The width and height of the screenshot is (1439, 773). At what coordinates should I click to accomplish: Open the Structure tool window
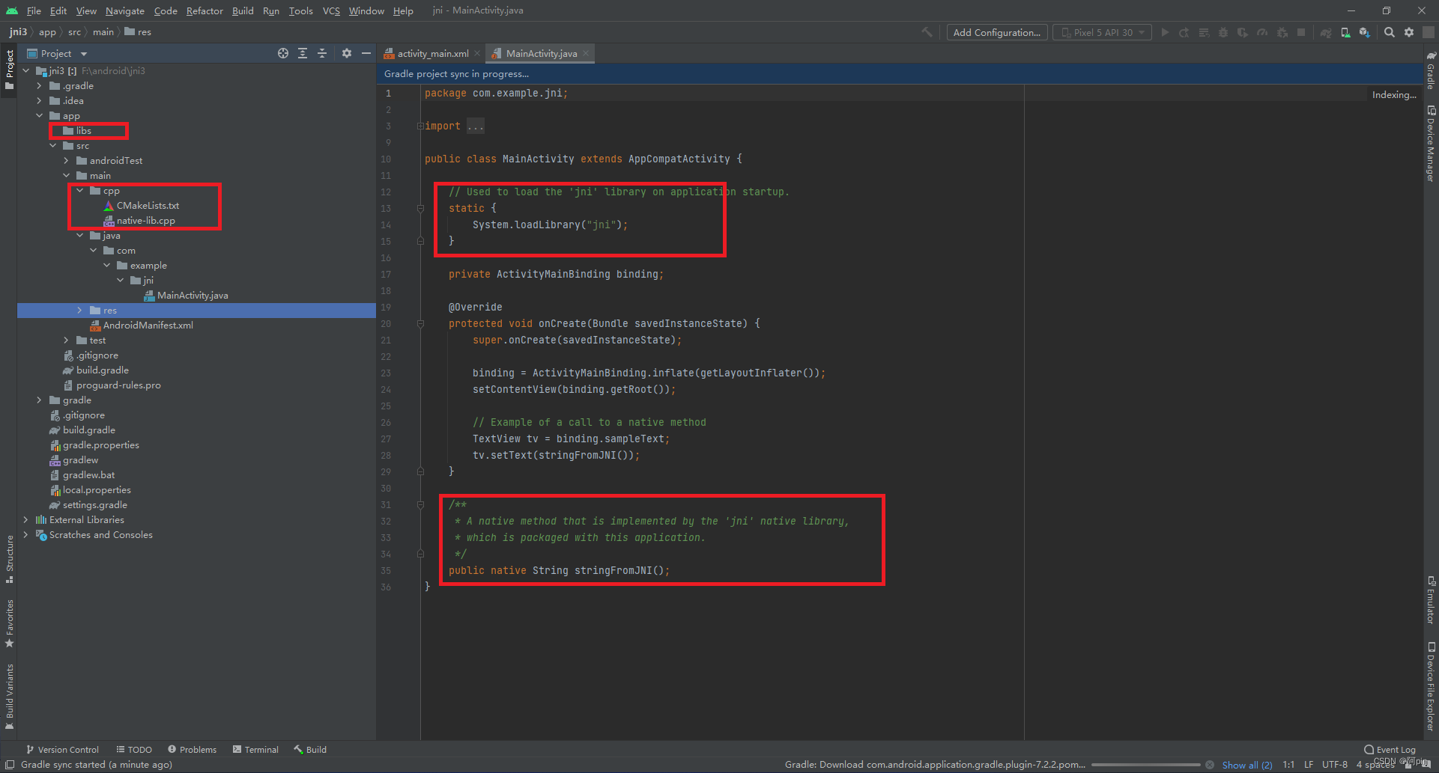click(10, 559)
